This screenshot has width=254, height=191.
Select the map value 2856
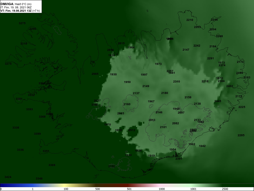coord(110,50)
